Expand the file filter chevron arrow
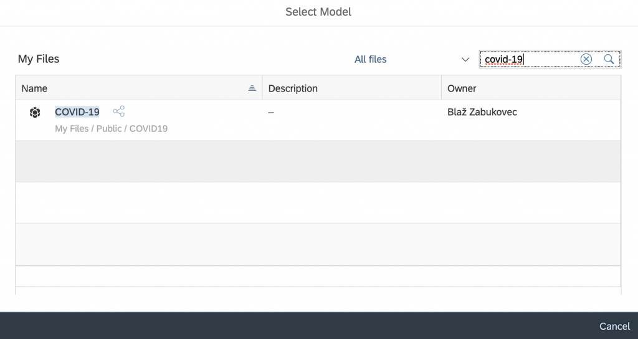The width and height of the screenshot is (638, 339). point(465,60)
